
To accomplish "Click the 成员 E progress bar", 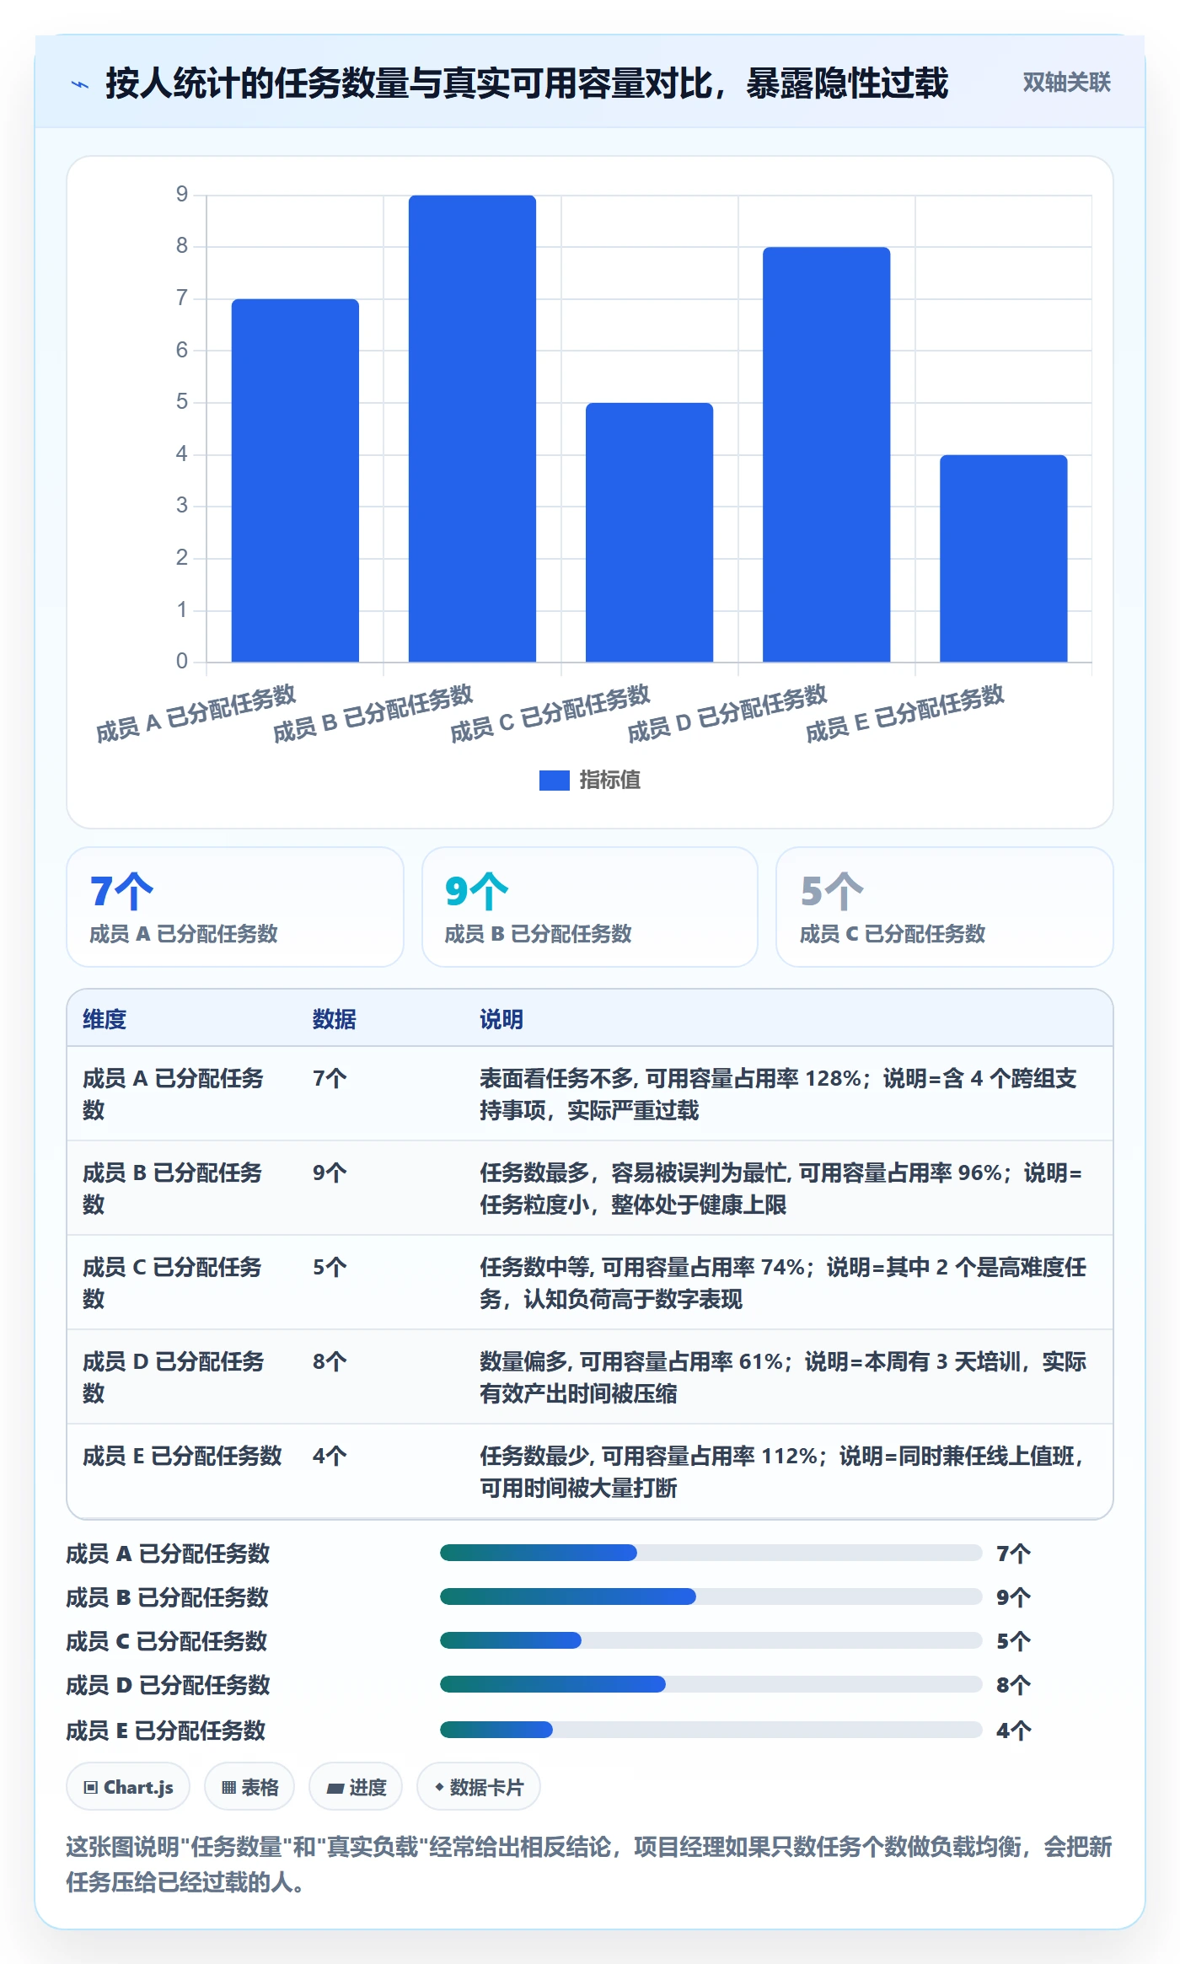I will click(711, 1730).
